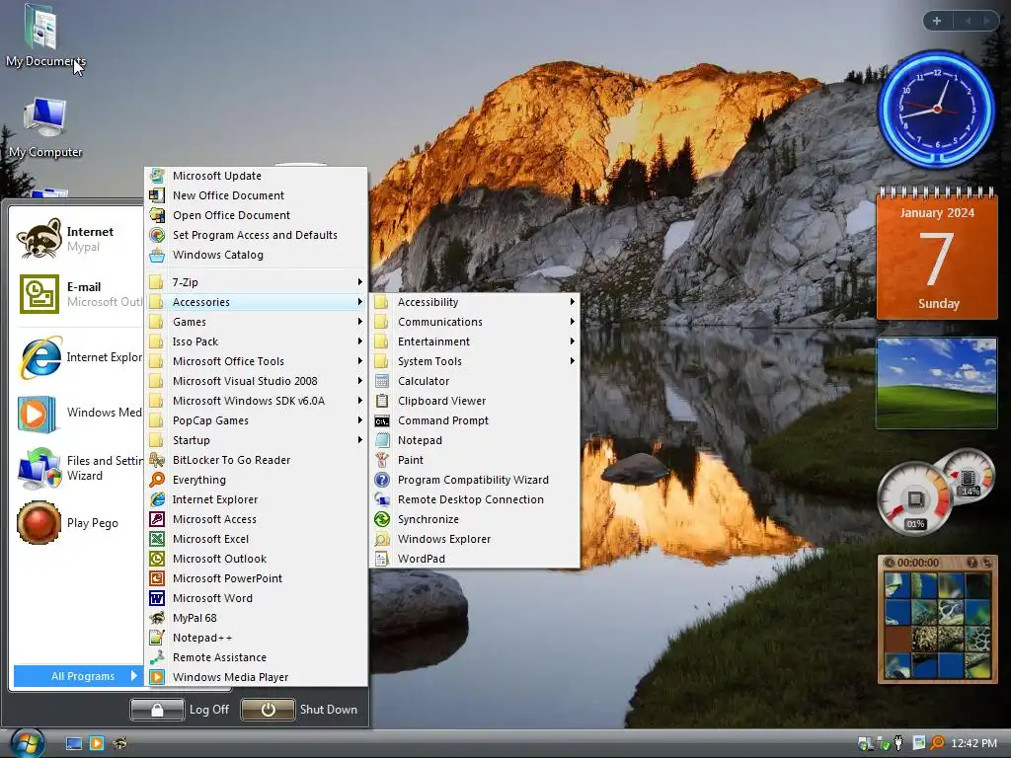
Task: Open Remote Desktop Connection
Action: [x=475, y=499]
